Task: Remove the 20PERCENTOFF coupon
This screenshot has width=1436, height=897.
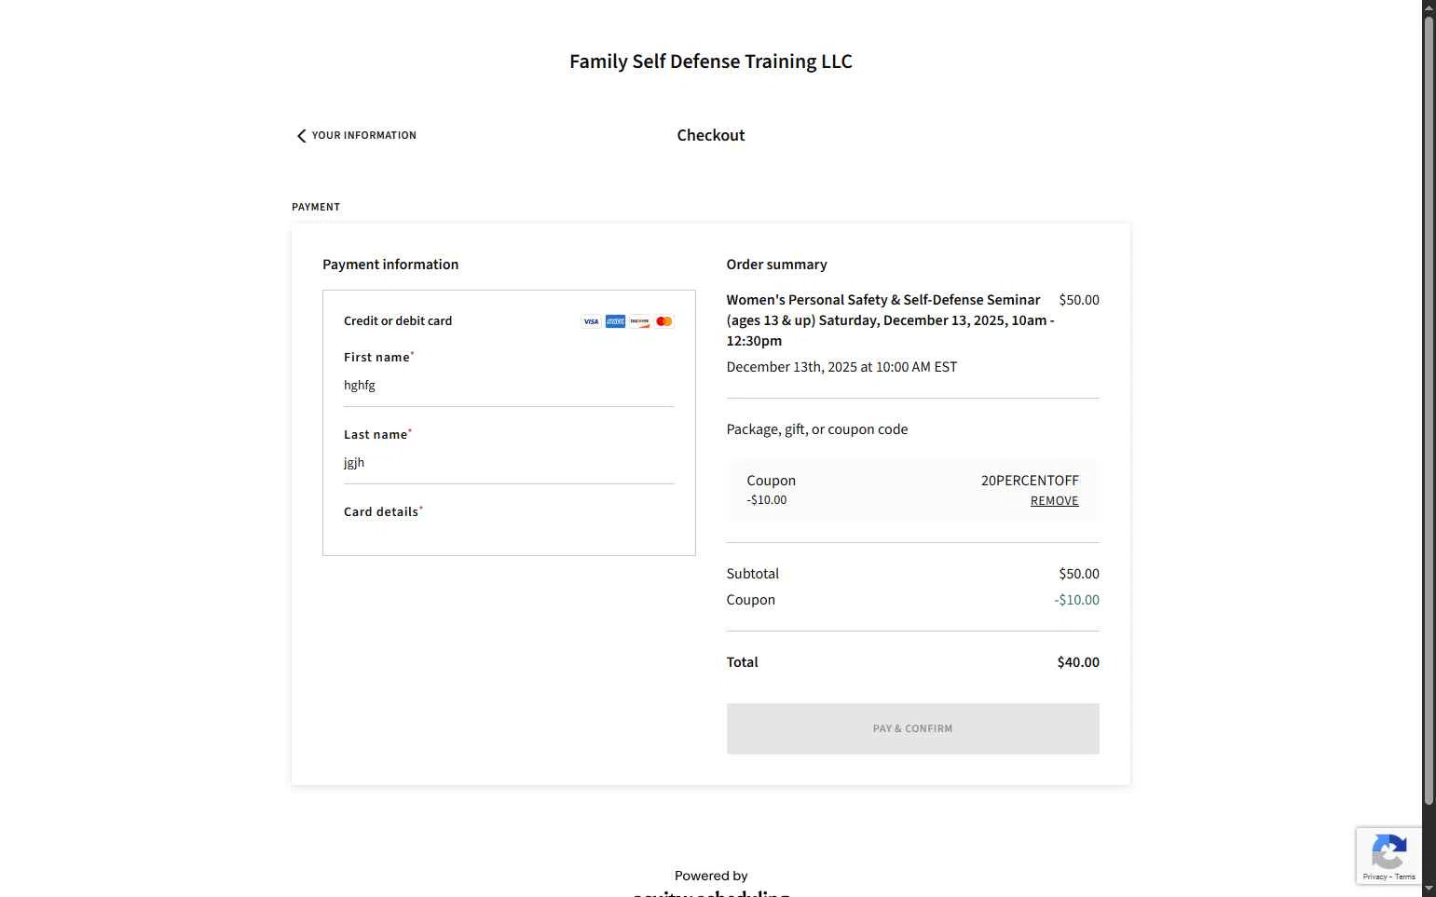Action: [x=1054, y=501]
